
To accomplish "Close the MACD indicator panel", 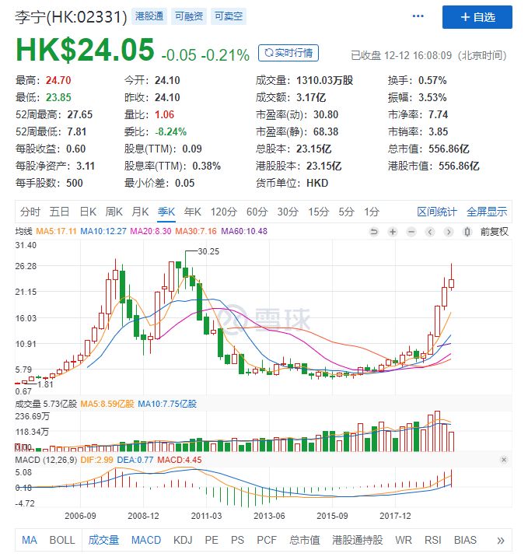I will click(503, 460).
